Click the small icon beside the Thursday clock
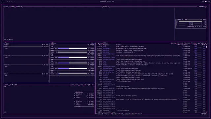211x119 pixels. [x=113, y=1]
